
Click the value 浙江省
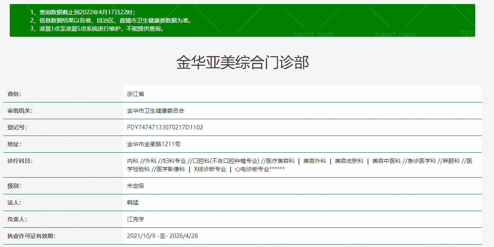click(136, 94)
